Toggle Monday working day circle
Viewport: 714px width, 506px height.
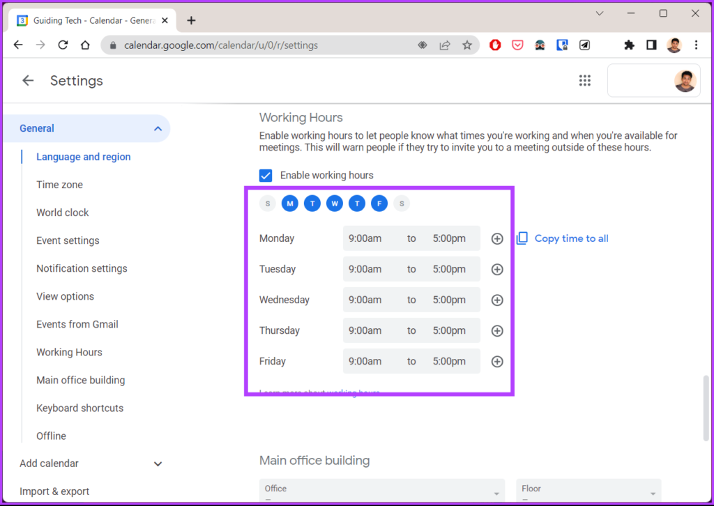click(x=290, y=204)
